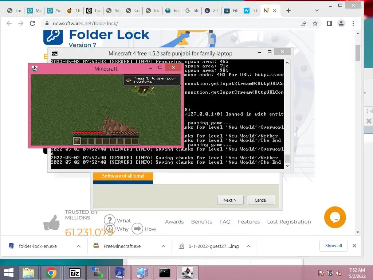Image resolution: width=373 pixels, height=280 pixels.
Task: Expand FreeMinecraft.exe download options
Action: coord(164,246)
